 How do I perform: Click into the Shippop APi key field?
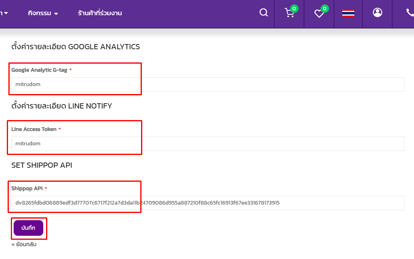point(208,203)
